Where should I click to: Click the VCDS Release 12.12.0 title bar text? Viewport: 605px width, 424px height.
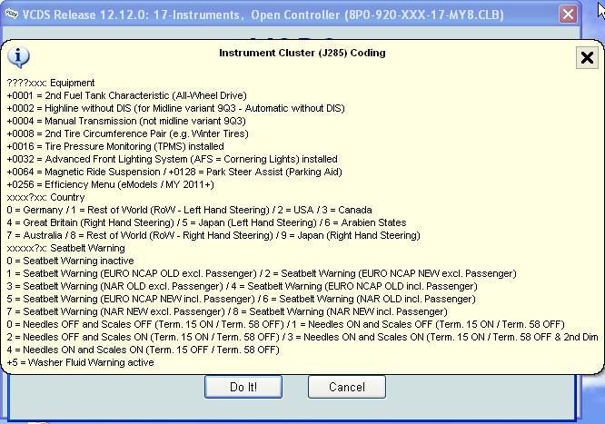263,15
